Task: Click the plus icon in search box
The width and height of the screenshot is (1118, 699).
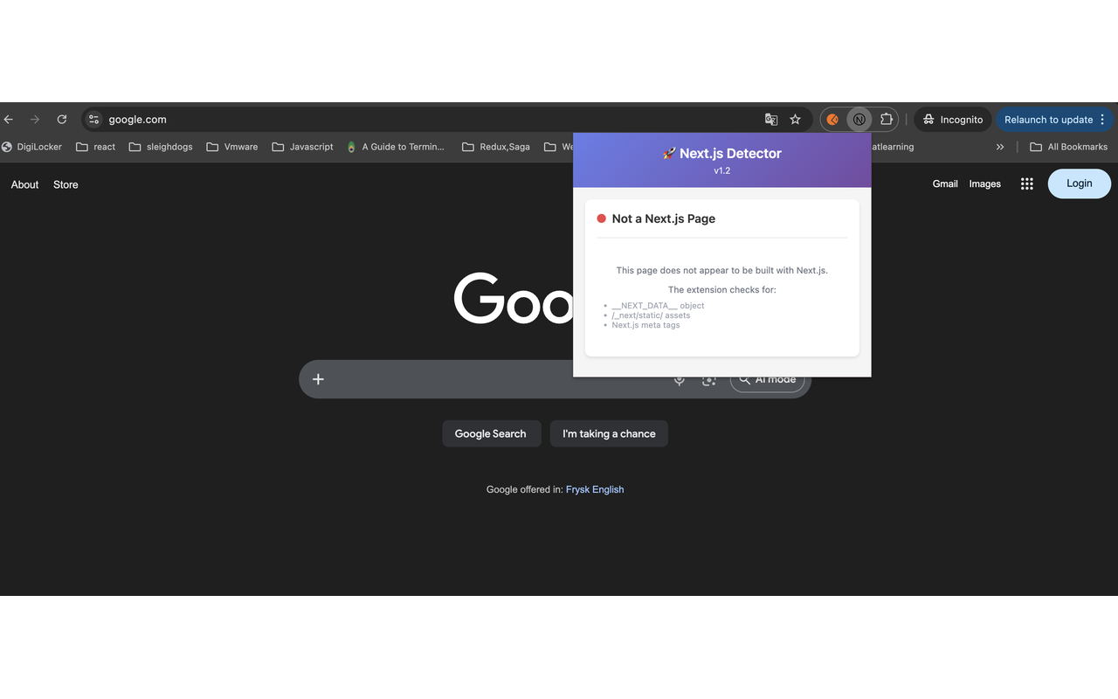Action: click(318, 379)
